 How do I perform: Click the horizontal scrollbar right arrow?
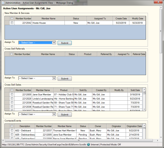(158, 140)
